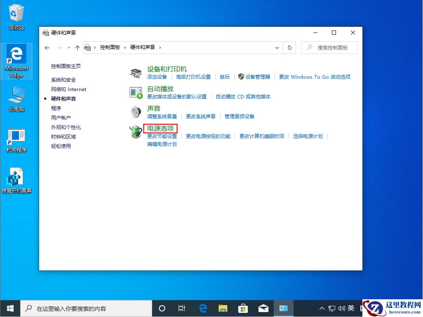
Task: Click the speaker volume icon in system tray
Action: point(341,308)
